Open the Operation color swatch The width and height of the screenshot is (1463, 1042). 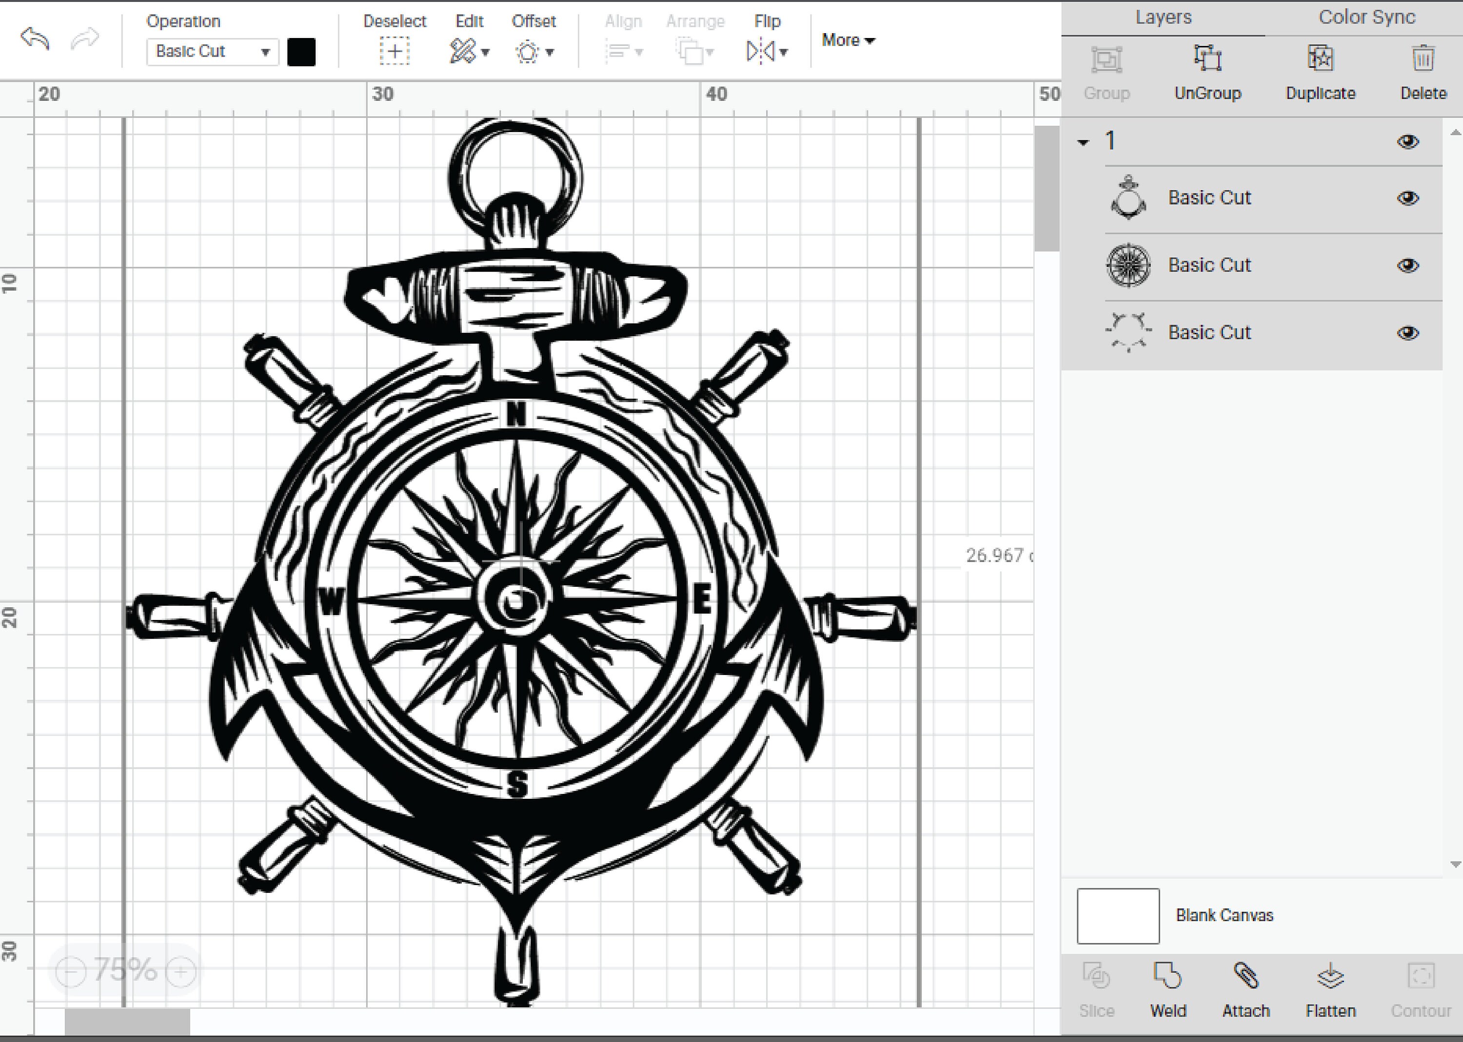[x=302, y=52]
